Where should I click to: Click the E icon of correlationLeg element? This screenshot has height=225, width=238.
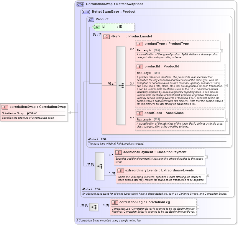(115, 203)
